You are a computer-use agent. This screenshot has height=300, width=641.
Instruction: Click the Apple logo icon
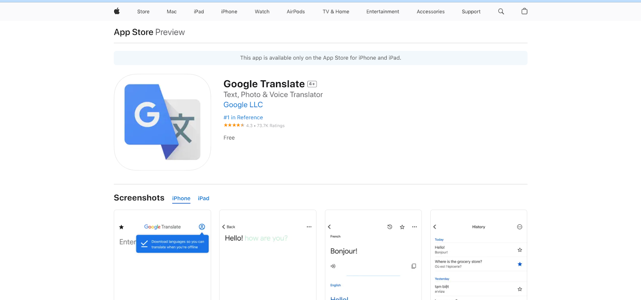(117, 11)
